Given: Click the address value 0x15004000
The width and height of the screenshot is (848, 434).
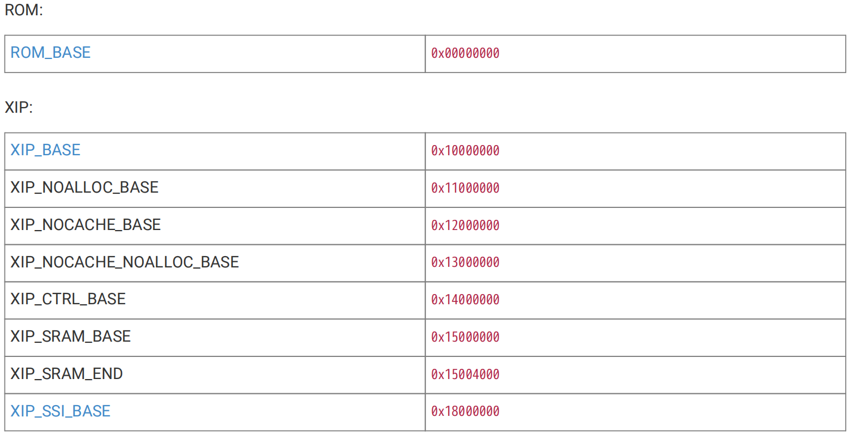Looking at the screenshot, I should tap(465, 375).
